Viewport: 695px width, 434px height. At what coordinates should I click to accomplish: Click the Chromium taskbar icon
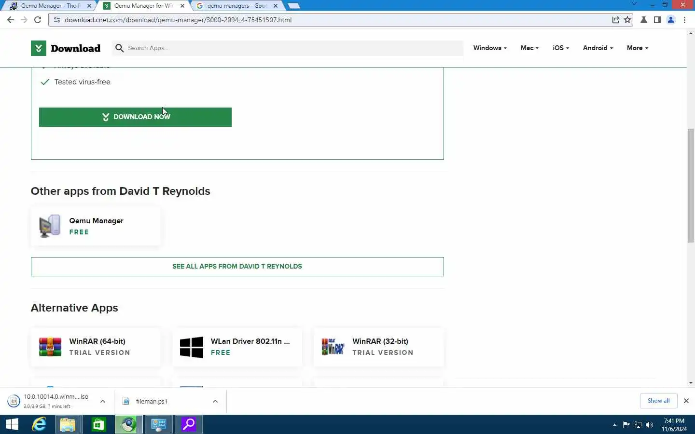(x=128, y=424)
